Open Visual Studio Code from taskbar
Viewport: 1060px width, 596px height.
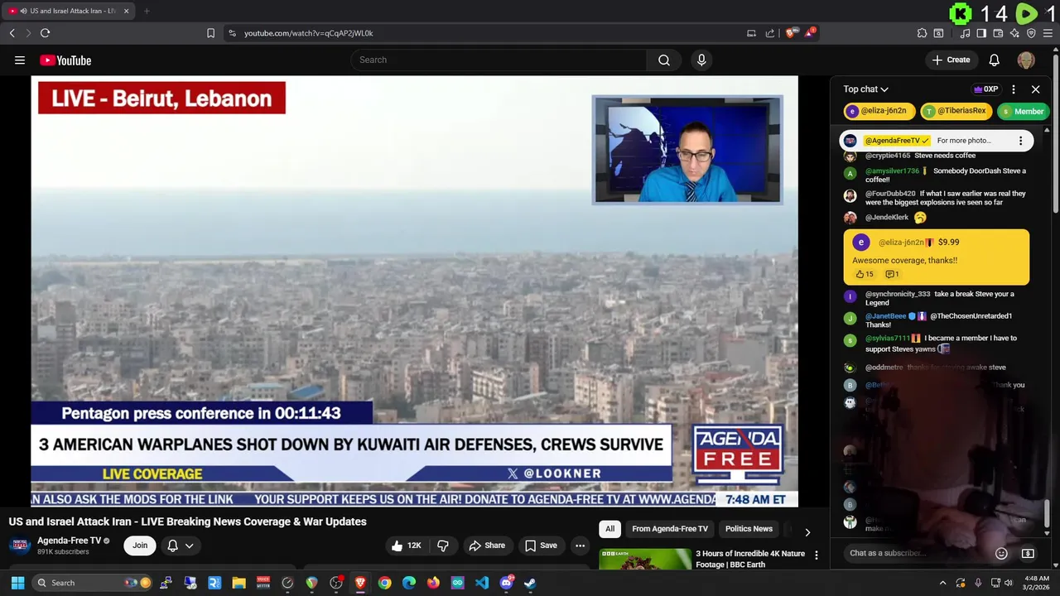[x=481, y=583]
